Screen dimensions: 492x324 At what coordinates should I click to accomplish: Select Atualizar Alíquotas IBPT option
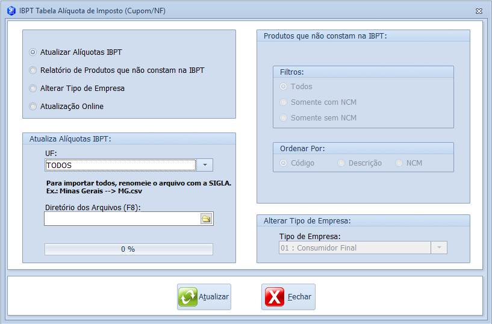click(x=33, y=52)
